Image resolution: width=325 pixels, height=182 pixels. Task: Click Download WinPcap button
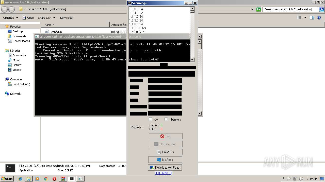(165, 168)
